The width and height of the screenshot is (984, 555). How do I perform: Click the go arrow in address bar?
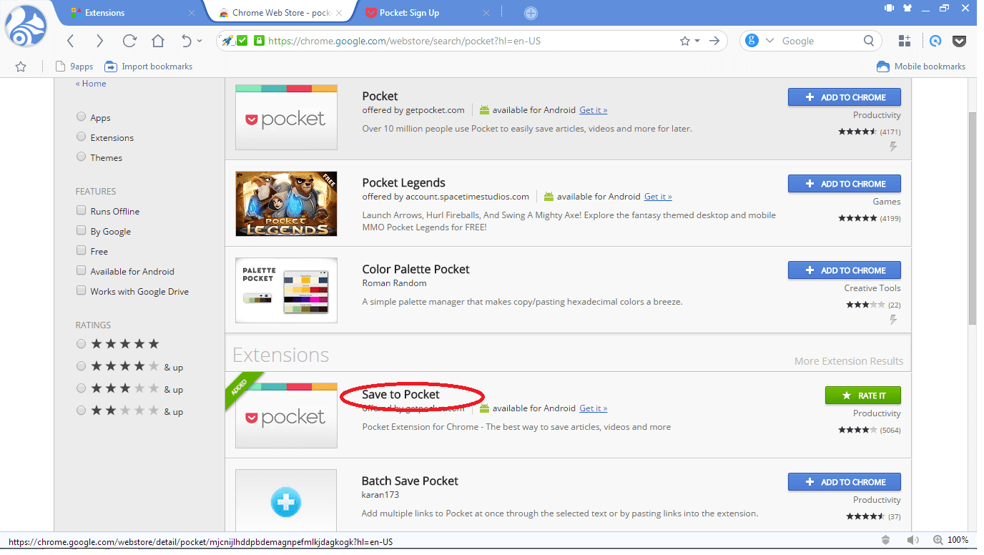pyautogui.click(x=714, y=41)
